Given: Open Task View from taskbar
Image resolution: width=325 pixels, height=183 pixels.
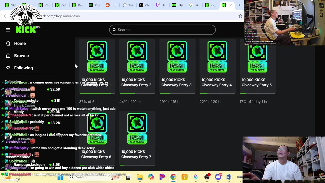Looking at the screenshot, I should [x=128, y=177].
